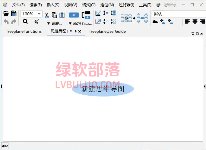
Task: Open the 插入(S) menu
Action: coord(53,5)
